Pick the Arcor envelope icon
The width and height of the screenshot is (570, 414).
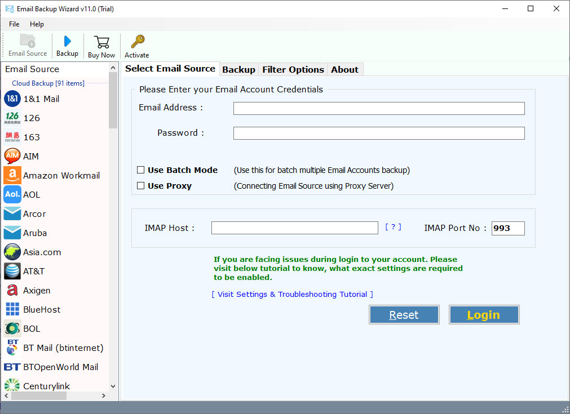coord(12,214)
